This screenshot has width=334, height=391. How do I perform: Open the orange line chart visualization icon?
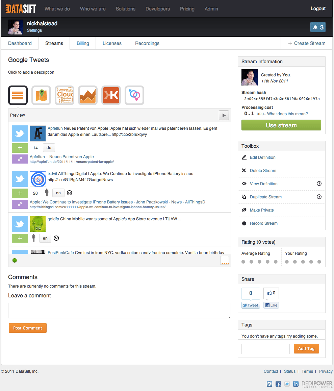[88, 95]
